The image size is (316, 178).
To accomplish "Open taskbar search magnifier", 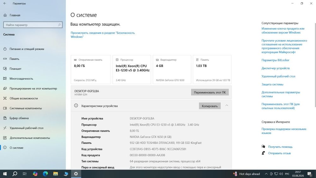I will [x=15, y=174].
